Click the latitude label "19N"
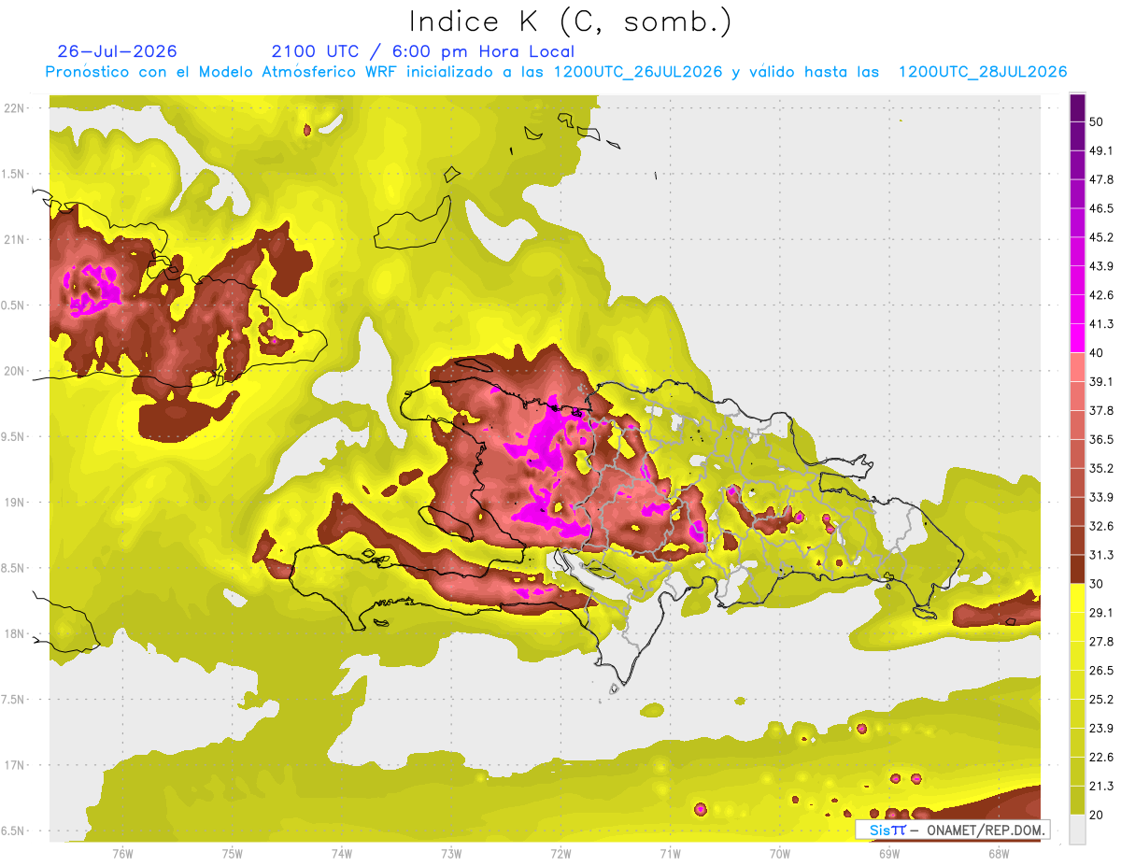This screenshot has height=866, width=1121. coord(15,502)
